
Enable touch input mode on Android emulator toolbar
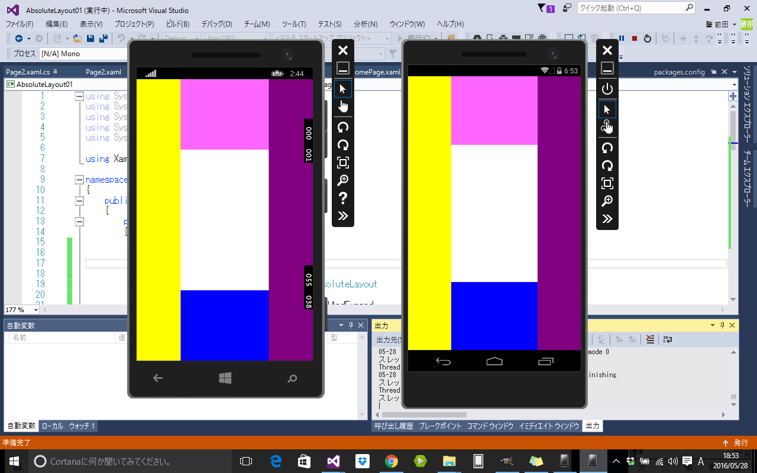click(607, 127)
